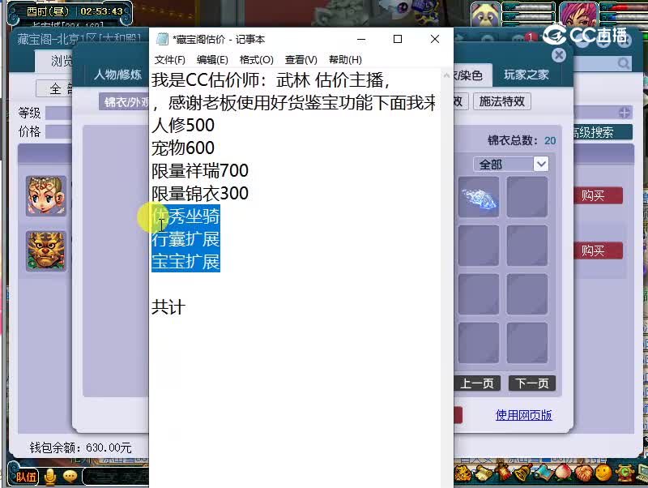Open the tiger-face icon in the bottom game toolbar
648x488 pixels.
tap(463, 473)
